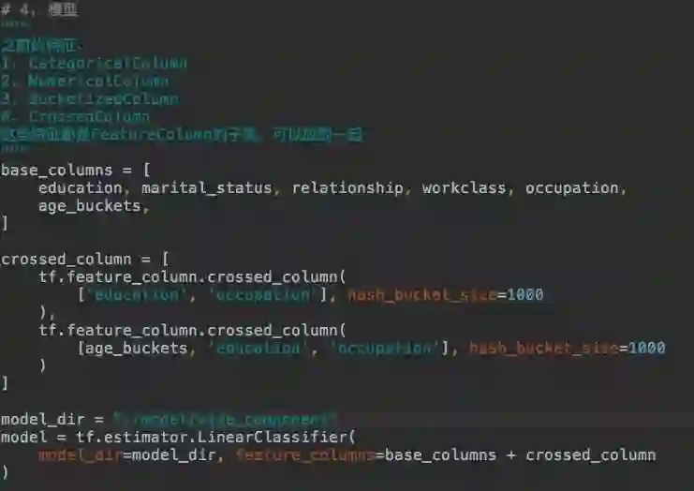Screen dimensions: 694x491
Task: Click the model_dir assignment line
Action: click(x=169, y=419)
